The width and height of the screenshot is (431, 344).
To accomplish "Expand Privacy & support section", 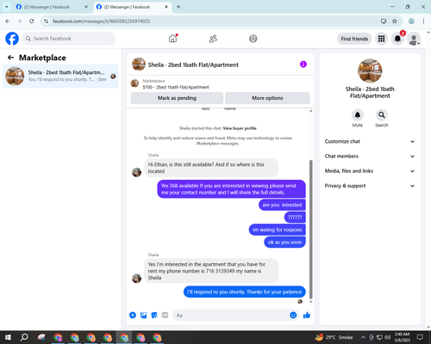I will point(370,186).
